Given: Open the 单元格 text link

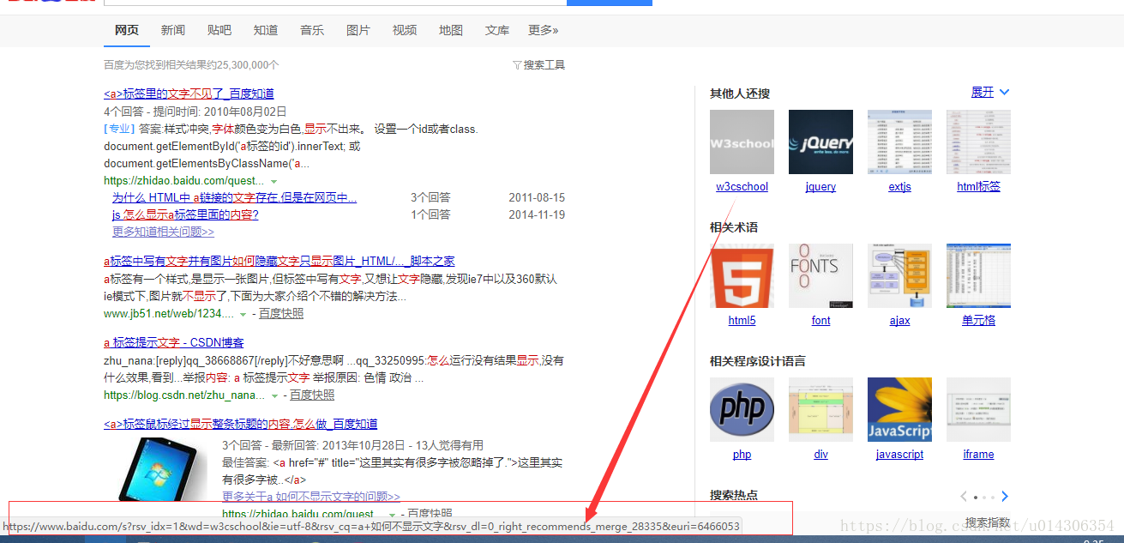Looking at the screenshot, I should coord(978,320).
